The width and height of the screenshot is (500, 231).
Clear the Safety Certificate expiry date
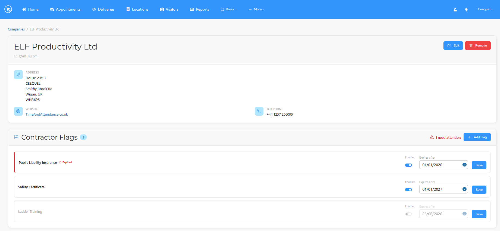464,189
